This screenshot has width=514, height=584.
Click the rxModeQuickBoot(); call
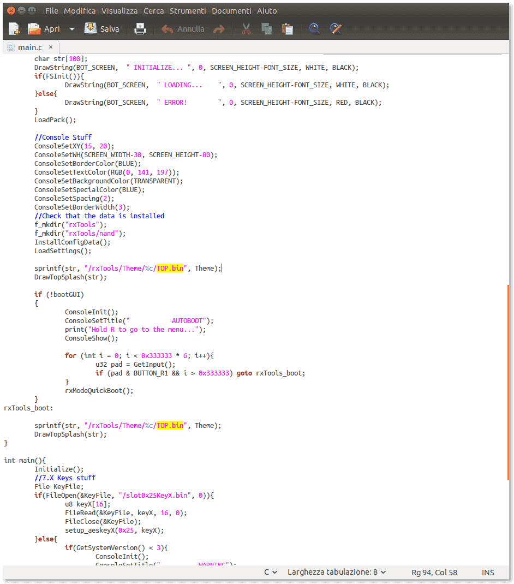(99, 390)
